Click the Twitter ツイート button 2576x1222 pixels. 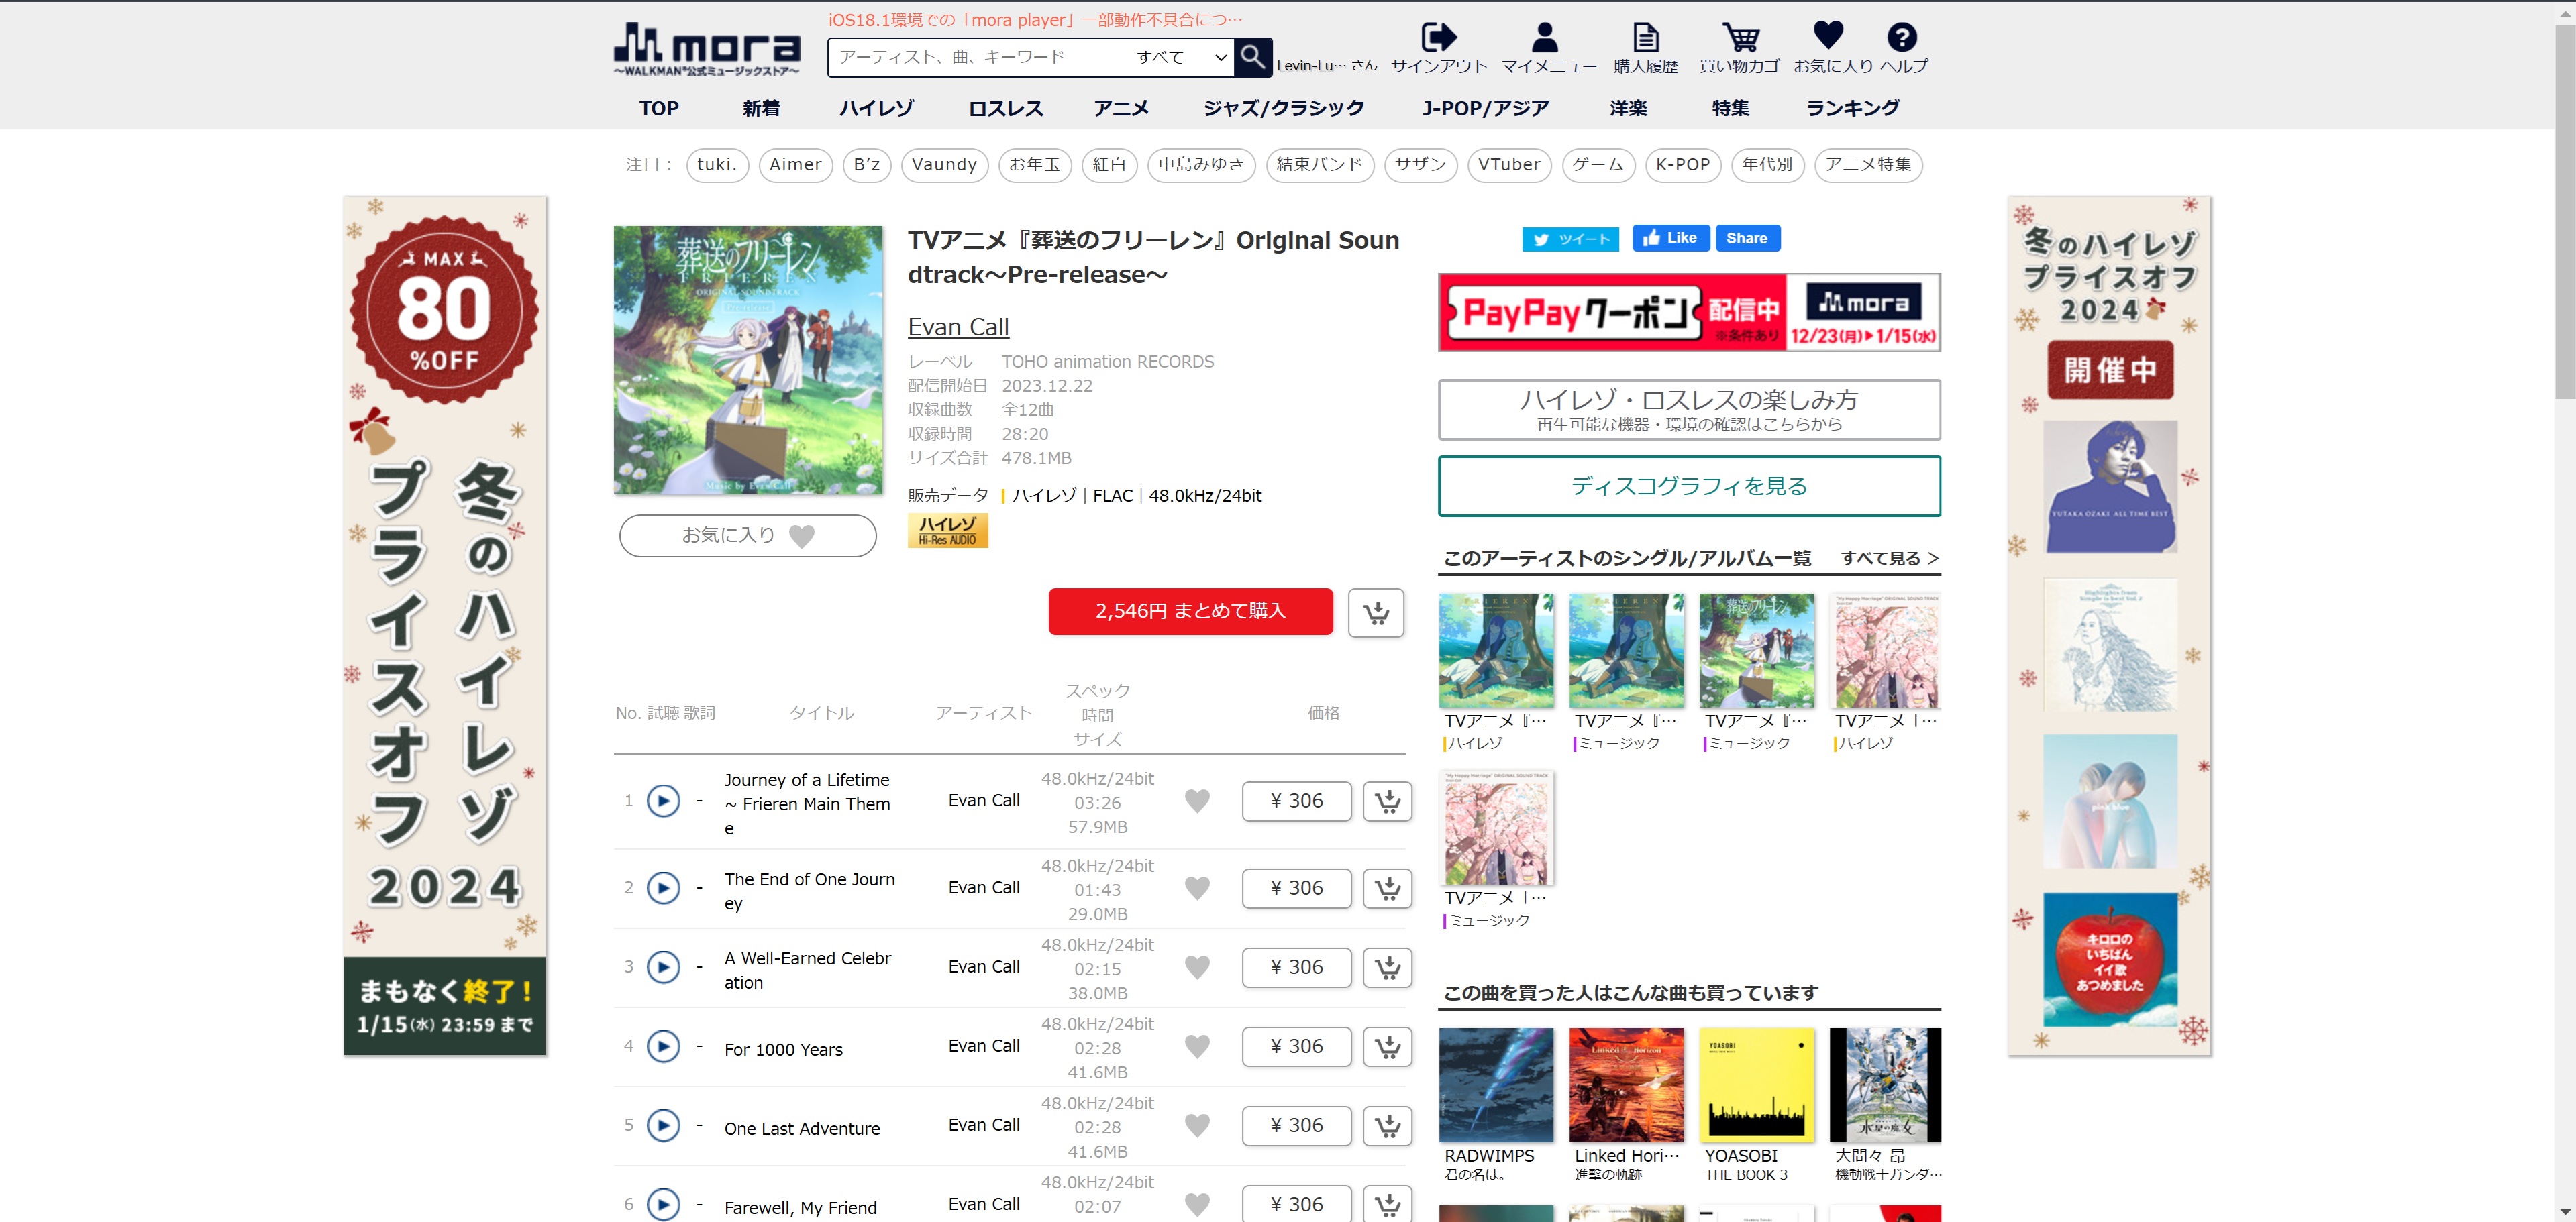[x=1570, y=239]
